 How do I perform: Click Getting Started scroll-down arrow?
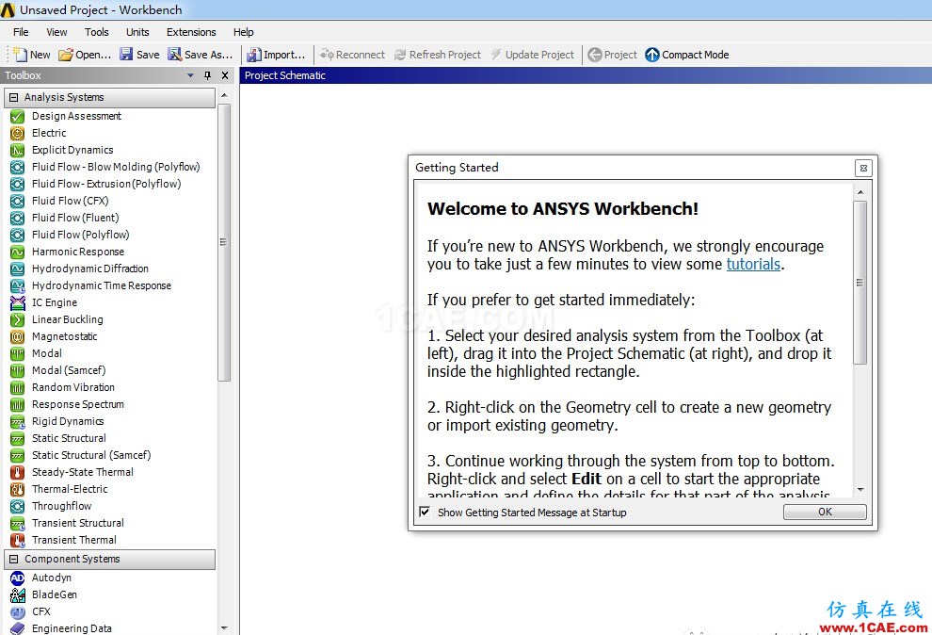point(860,490)
